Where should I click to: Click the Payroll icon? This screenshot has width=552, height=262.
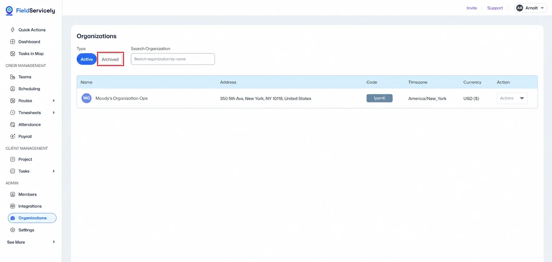[12, 136]
